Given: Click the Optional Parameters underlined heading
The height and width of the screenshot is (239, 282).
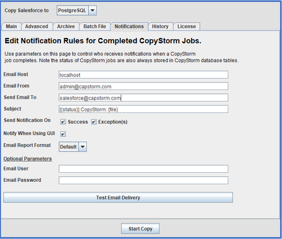Looking at the screenshot, I should (28, 159).
